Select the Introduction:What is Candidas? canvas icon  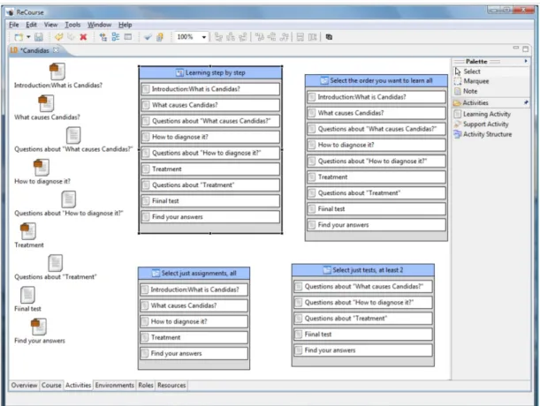coord(57,71)
